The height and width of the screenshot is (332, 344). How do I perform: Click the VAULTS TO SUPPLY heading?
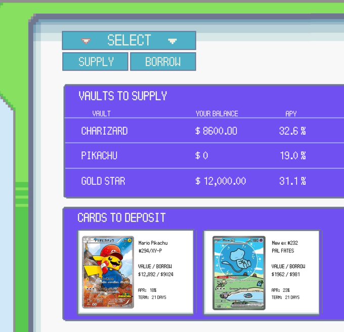[122, 96]
